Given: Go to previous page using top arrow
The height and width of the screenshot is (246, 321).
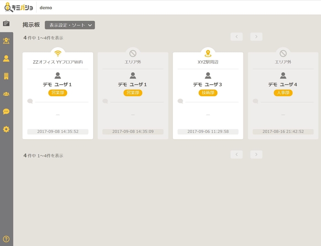Looking at the screenshot, I should pyautogui.click(x=237, y=37).
